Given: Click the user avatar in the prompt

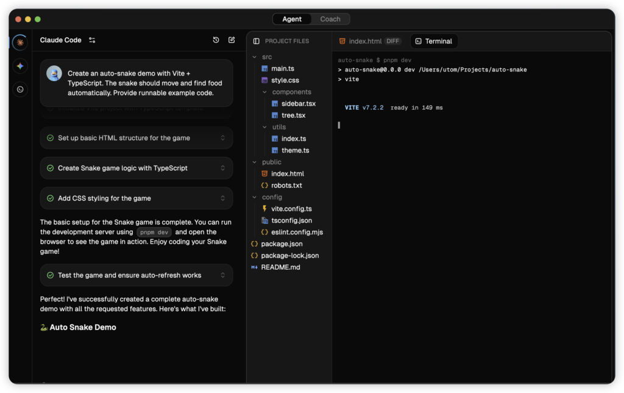Looking at the screenshot, I should [x=54, y=73].
